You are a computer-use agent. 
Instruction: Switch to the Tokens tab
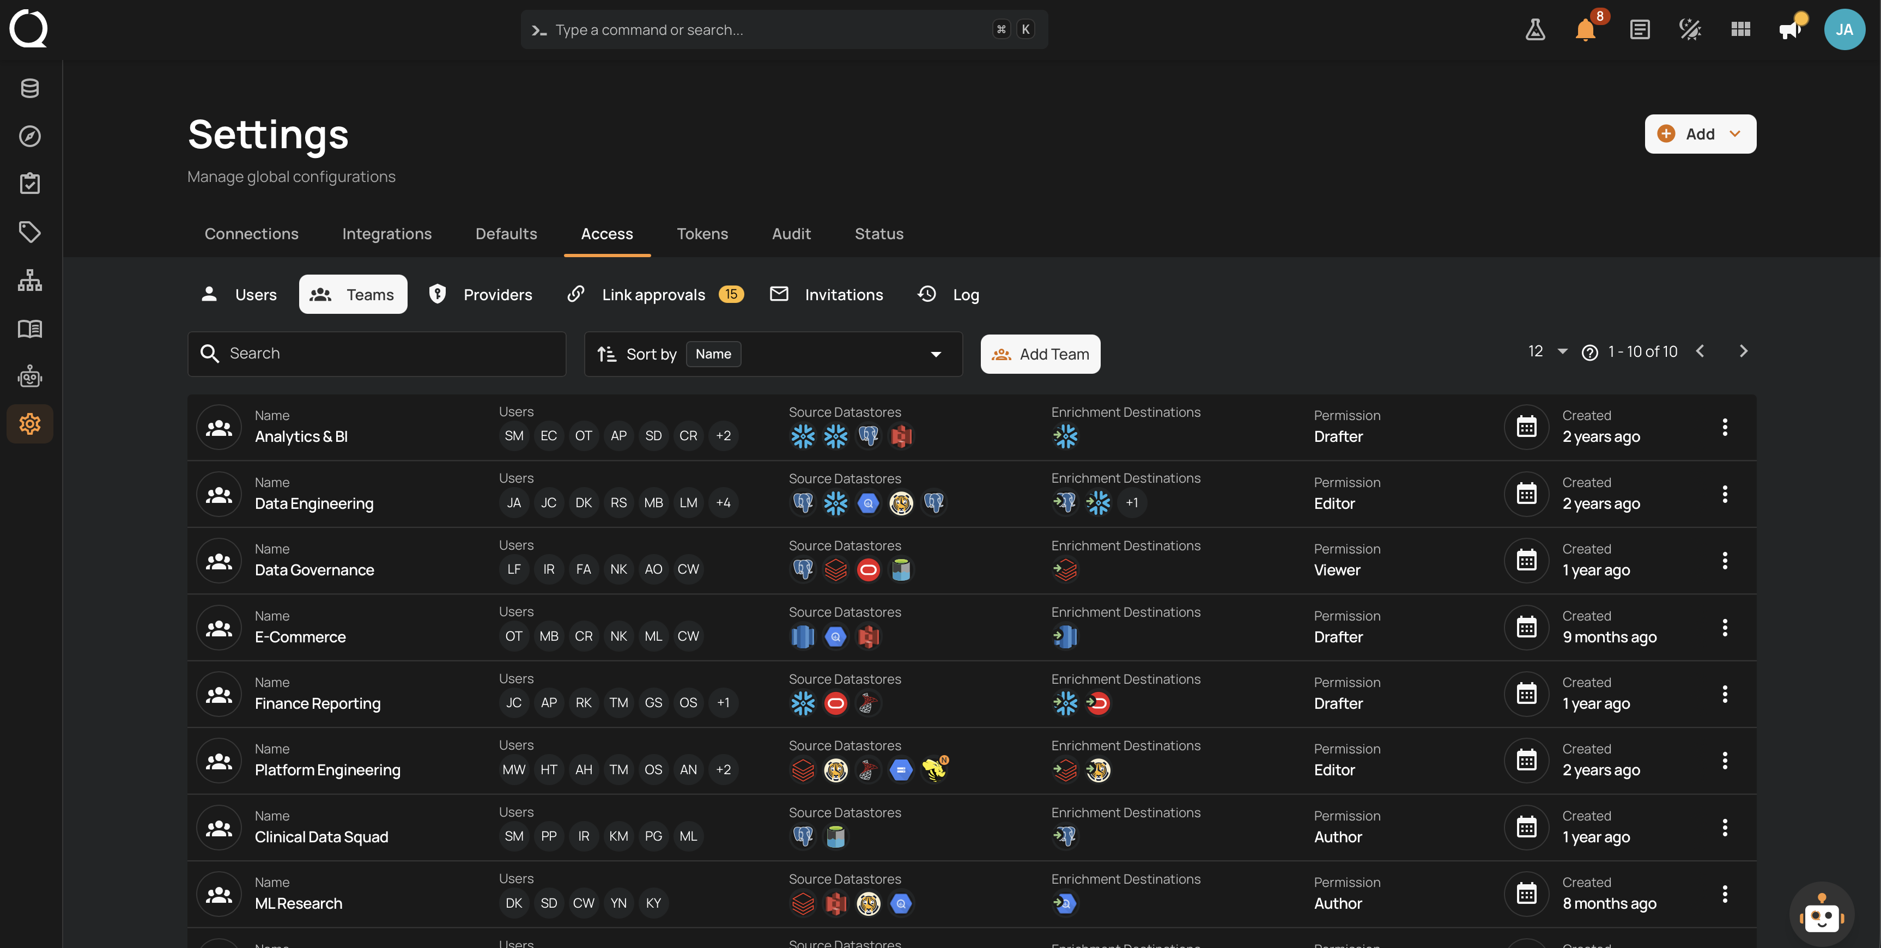tap(702, 234)
